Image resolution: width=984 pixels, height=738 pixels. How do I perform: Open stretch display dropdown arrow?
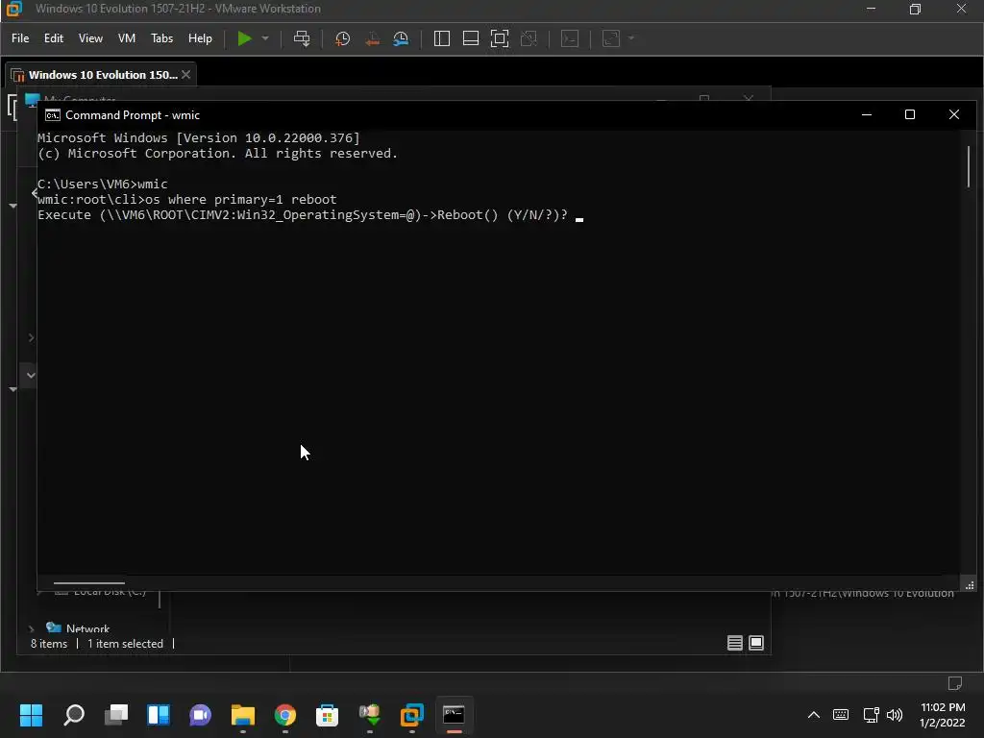631,38
